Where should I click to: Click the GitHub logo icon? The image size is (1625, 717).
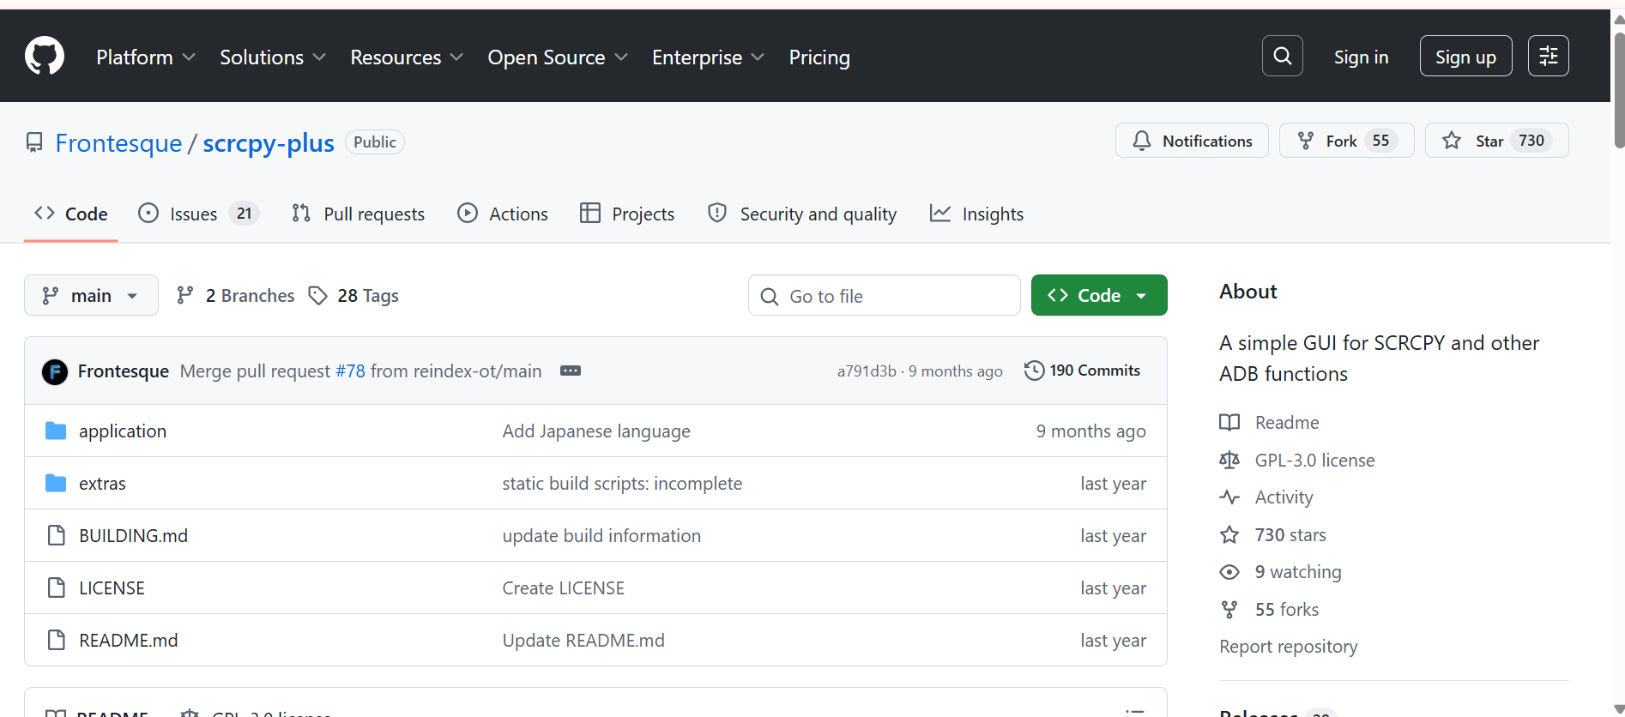click(45, 57)
